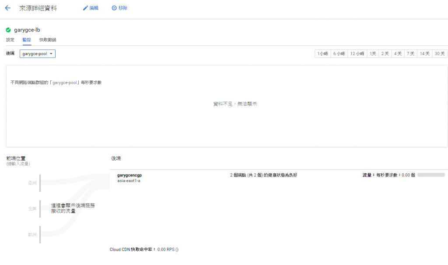Click the back arrow icon
Image resolution: width=448 pixels, height=265 pixels.
[8, 8]
